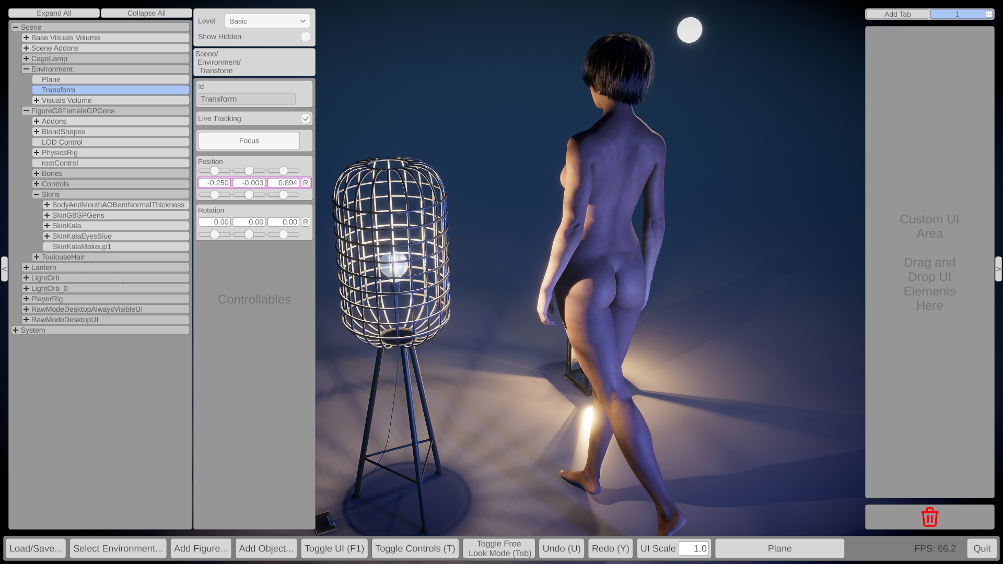Expand the System node

[x=16, y=330]
